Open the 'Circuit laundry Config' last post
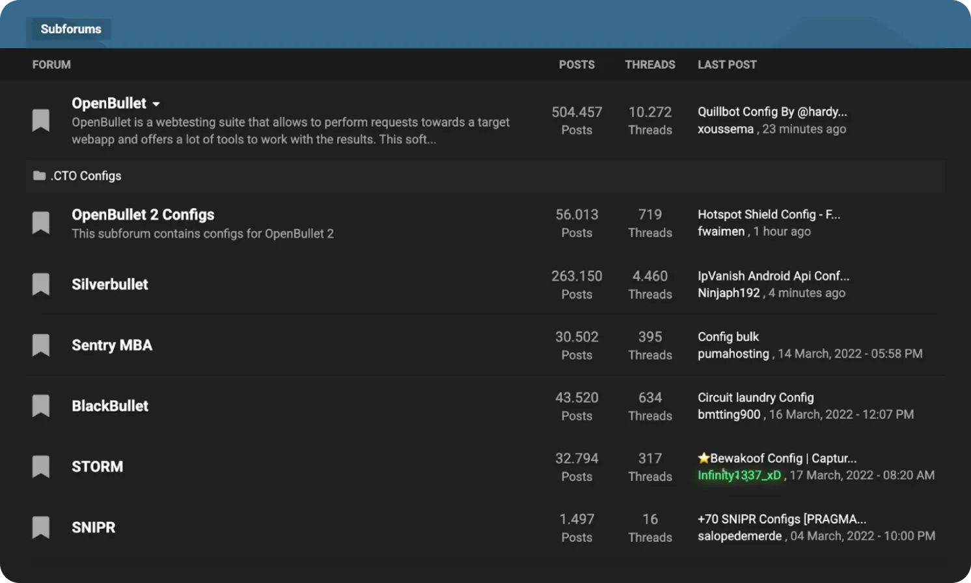This screenshot has height=583, width=971. pyautogui.click(x=756, y=398)
